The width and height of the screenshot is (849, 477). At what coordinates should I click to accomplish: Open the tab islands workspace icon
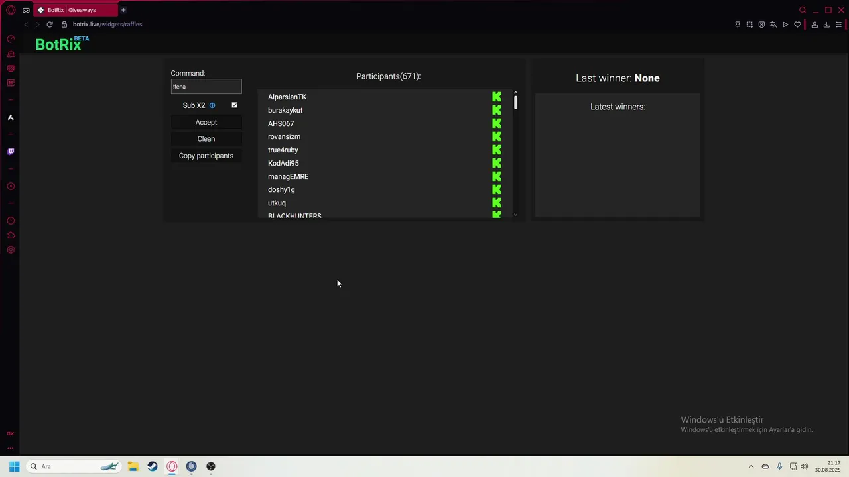tap(26, 10)
